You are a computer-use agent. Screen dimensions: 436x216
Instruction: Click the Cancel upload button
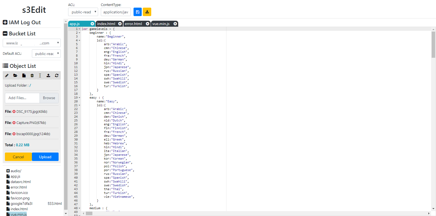(18, 157)
